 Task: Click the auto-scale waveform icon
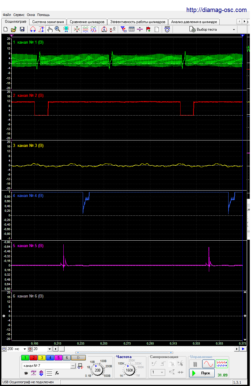[104, 30]
